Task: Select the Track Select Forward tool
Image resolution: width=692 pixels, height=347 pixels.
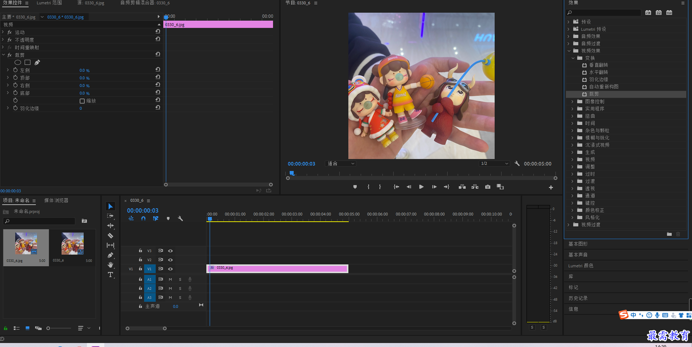Action: (x=110, y=216)
